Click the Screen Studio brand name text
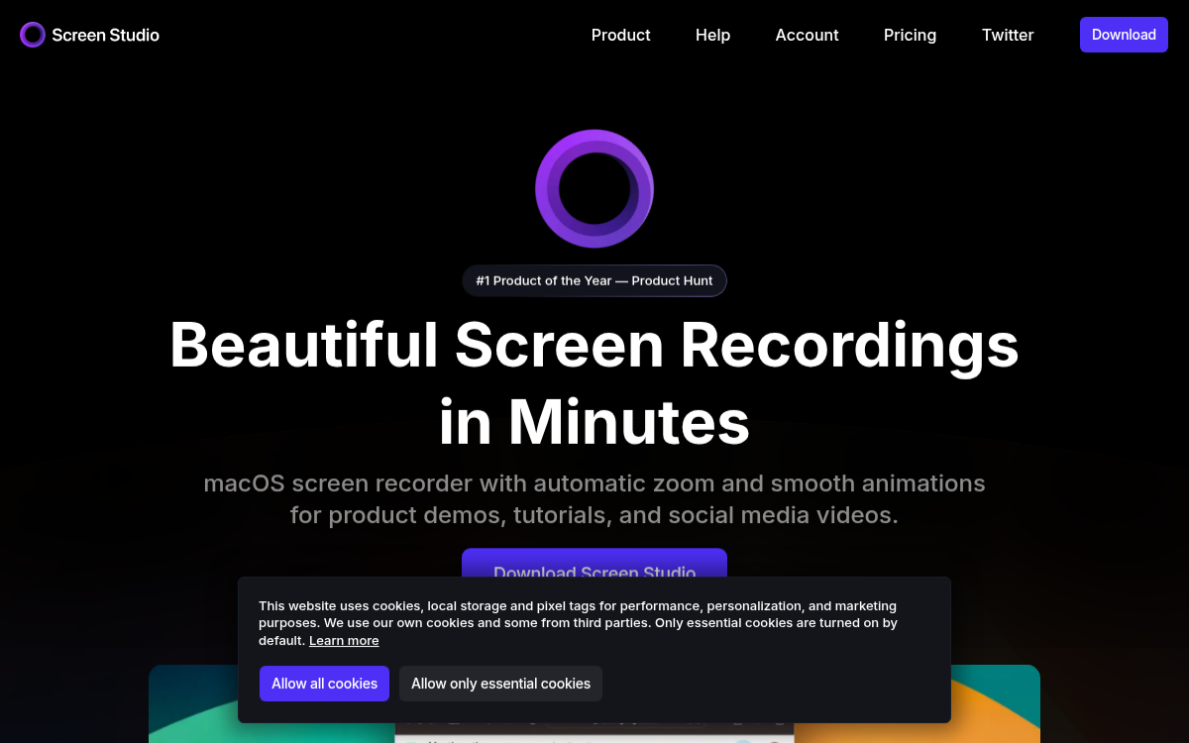The height and width of the screenshot is (743, 1189). click(105, 35)
